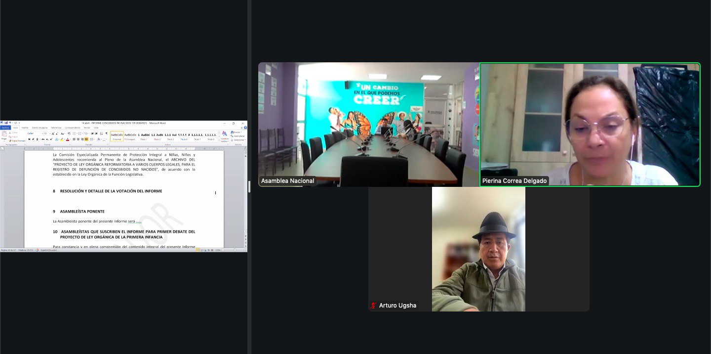Viewport: 711px width, 354px height.
Task: Open the Seleccionar dropdown
Action: click(x=238, y=140)
